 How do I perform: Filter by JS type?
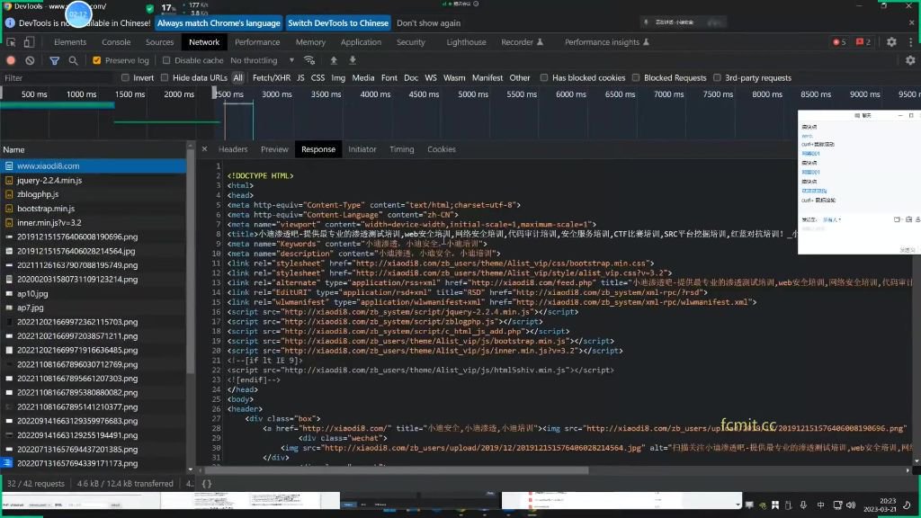300,77
